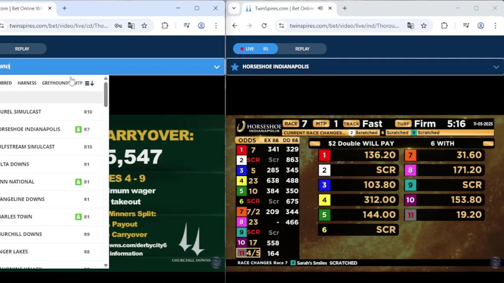
Task: Click translate page icon in right window
Action: point(411,26)
